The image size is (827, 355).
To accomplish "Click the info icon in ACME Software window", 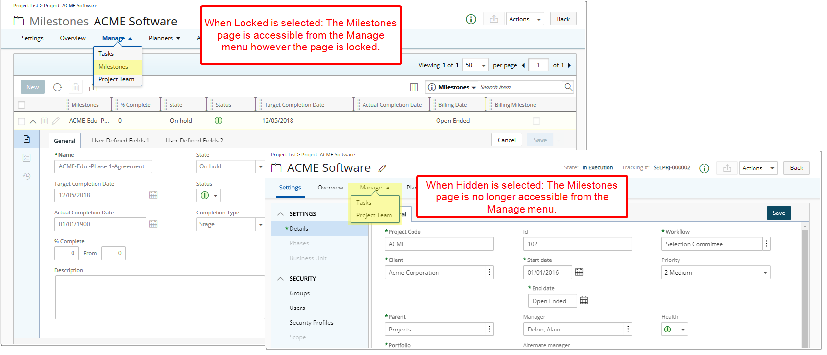I will pos(704,168).
